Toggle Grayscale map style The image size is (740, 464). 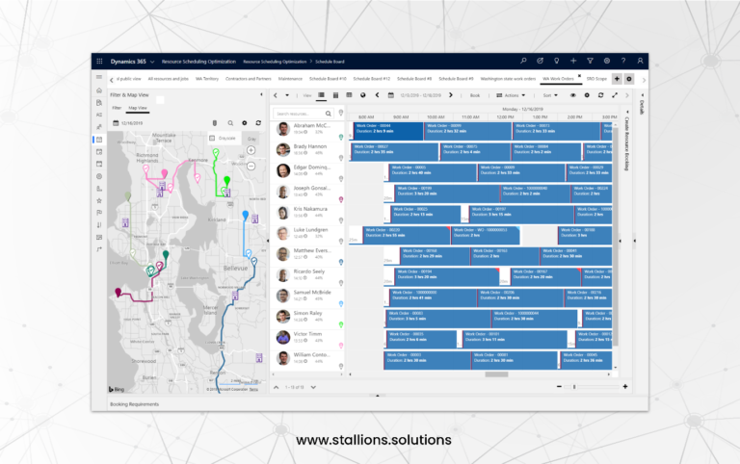pos(223,139)
